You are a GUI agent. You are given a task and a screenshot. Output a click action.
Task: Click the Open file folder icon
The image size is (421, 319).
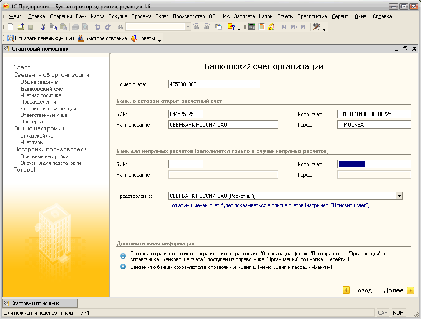pos(21,27)
